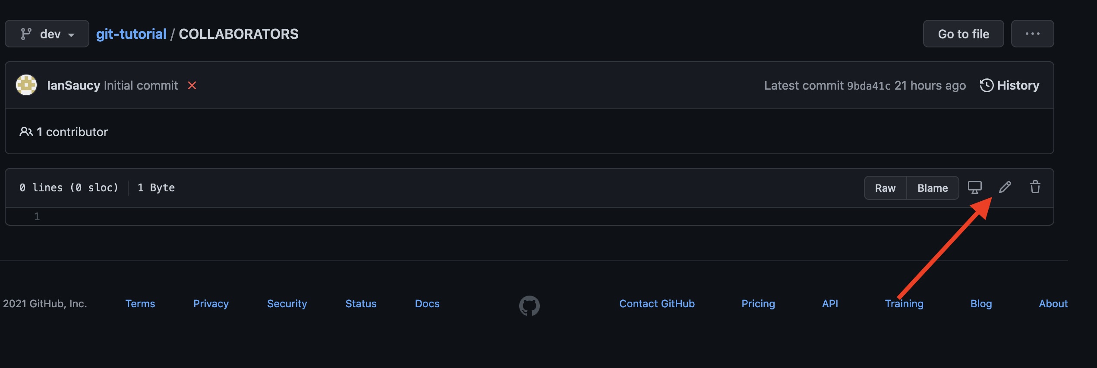This screenshot has height=368, width=1097.
Task: Open the ellipsis overflow menu
Action: pyautogui.click(x=1032, y=33)
